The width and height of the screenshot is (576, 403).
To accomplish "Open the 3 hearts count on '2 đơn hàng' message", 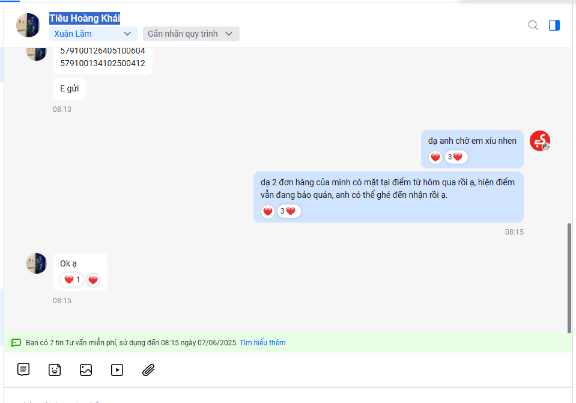I will tap(289, 211).
